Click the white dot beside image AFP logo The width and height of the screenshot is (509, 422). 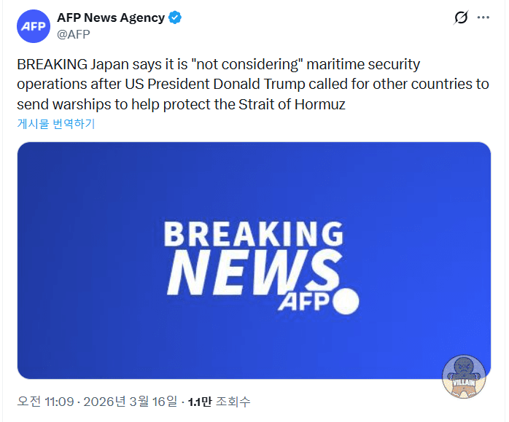coord(346,302)
